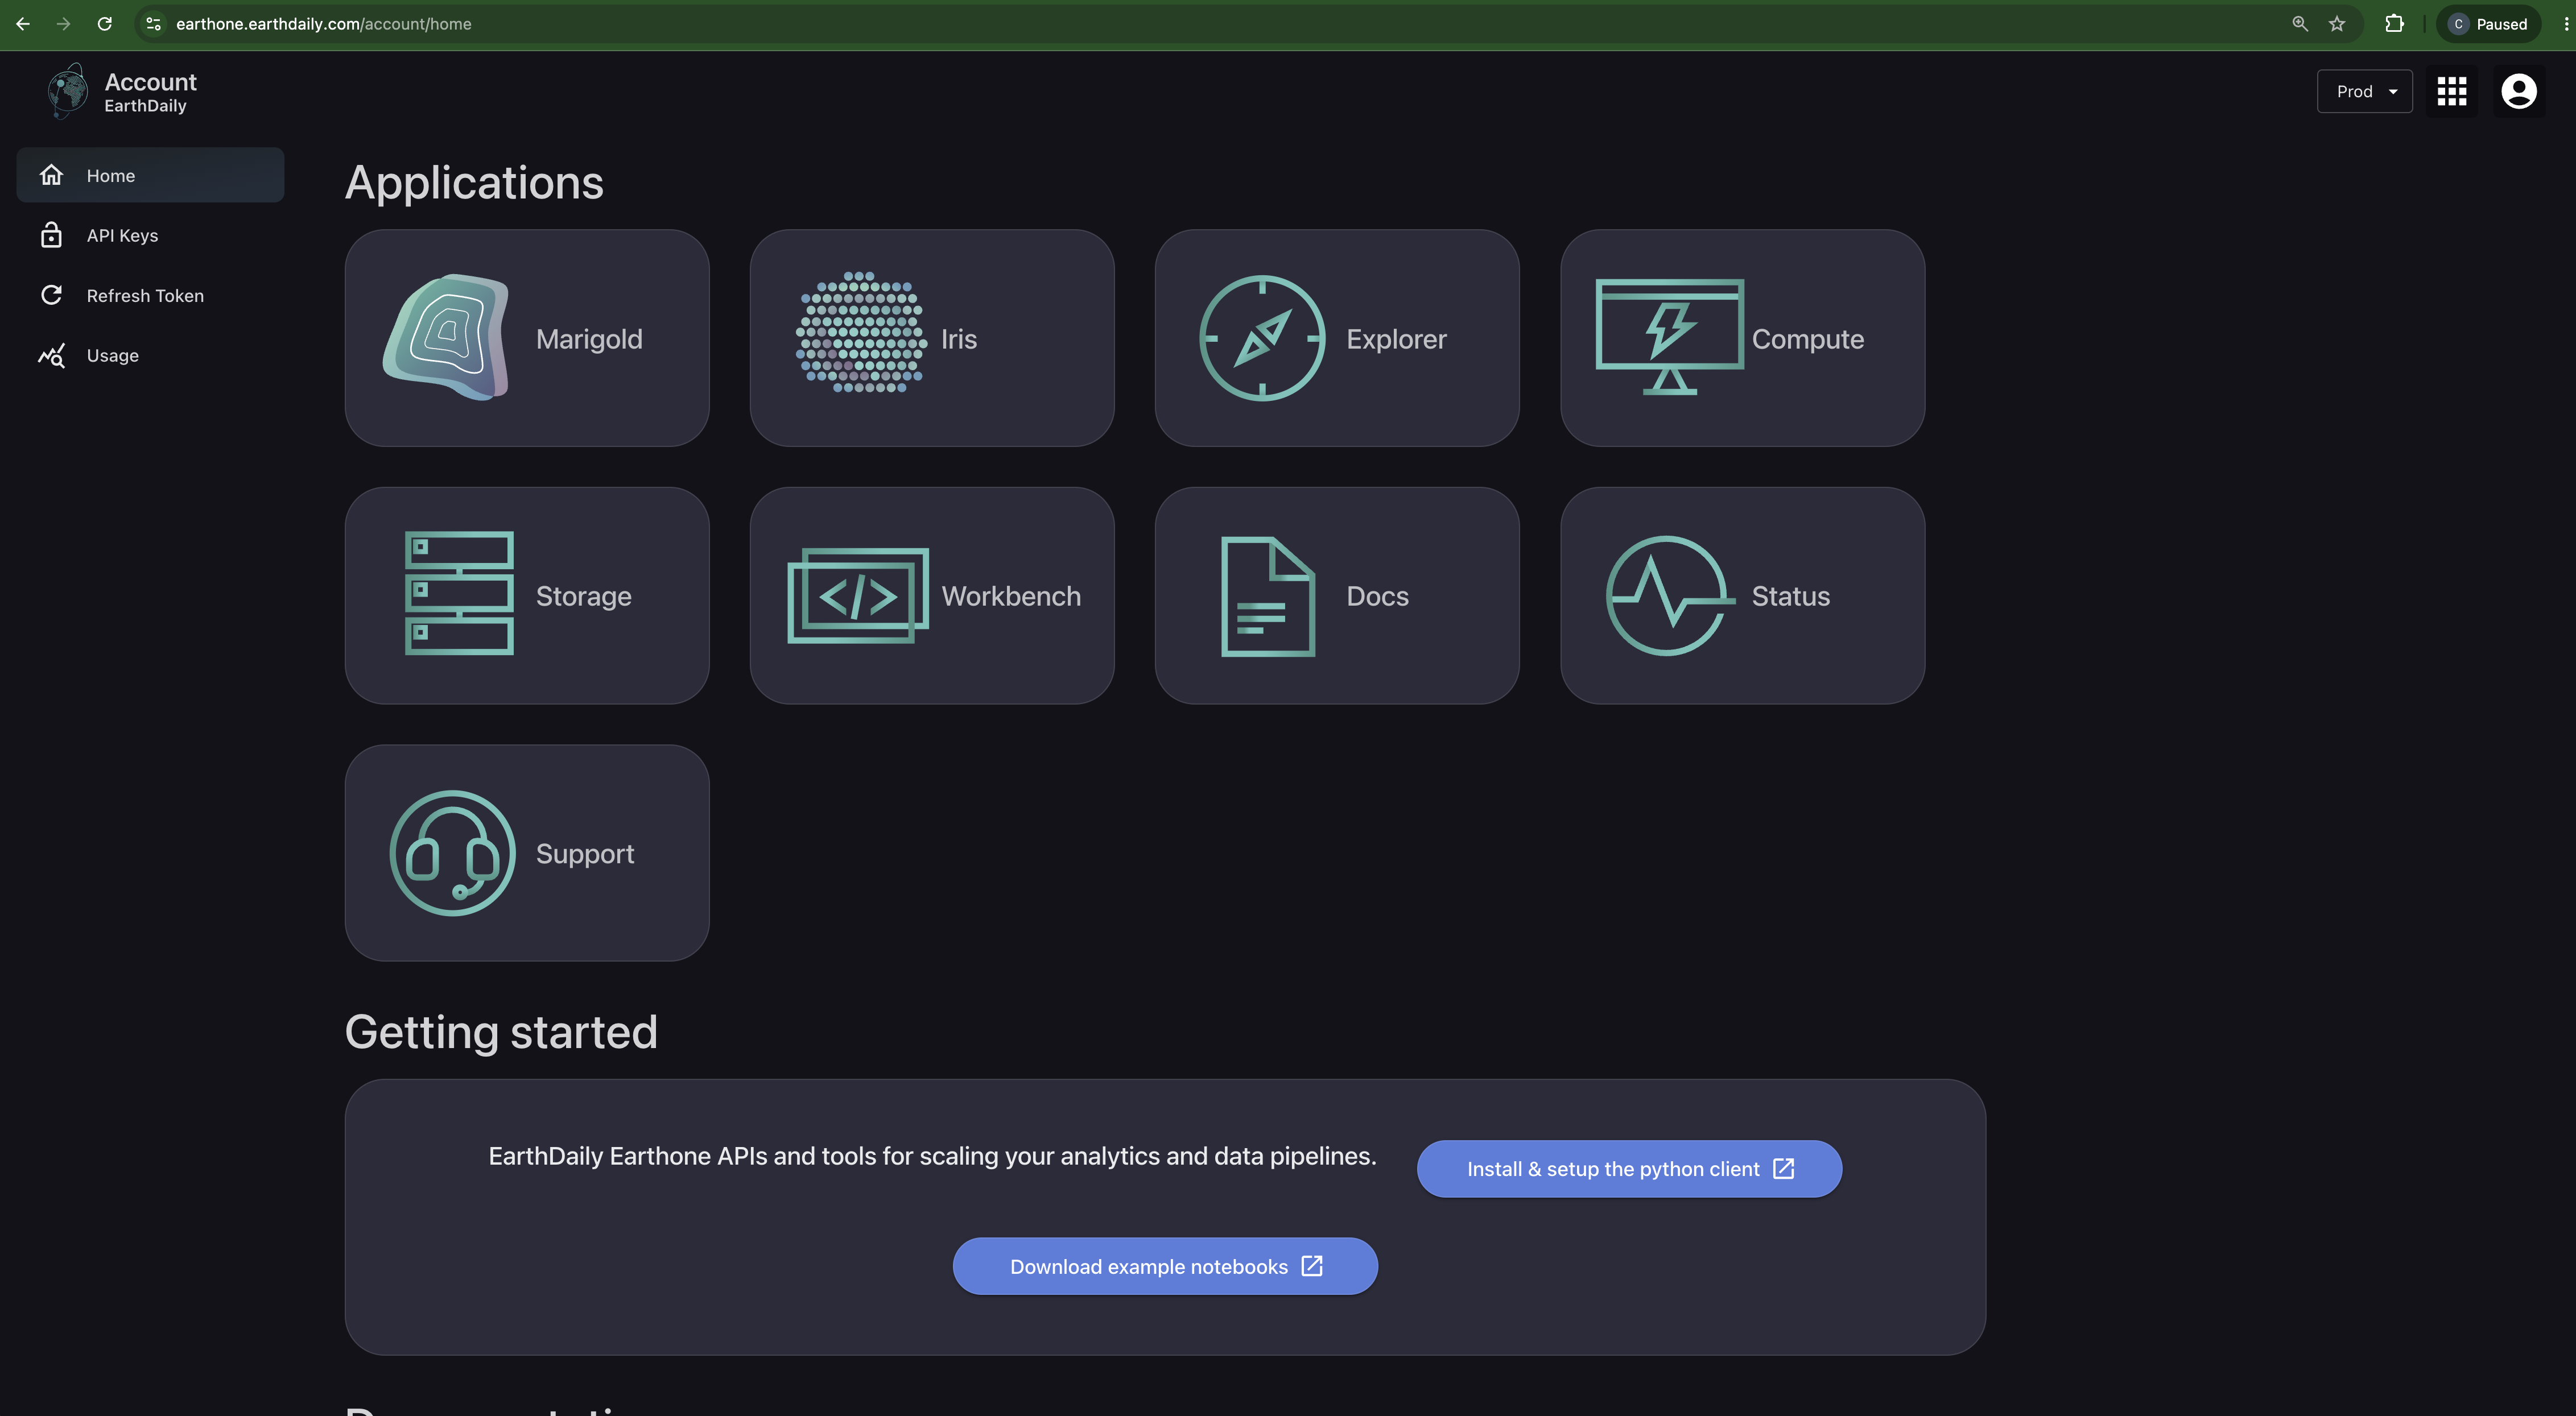Click the Storage card label text
This screenshot has width=2576, height=1416.
click(583, 595)
